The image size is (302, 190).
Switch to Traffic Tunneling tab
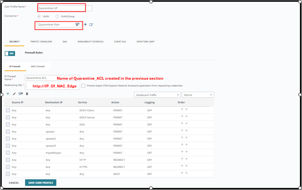point(41,42)
